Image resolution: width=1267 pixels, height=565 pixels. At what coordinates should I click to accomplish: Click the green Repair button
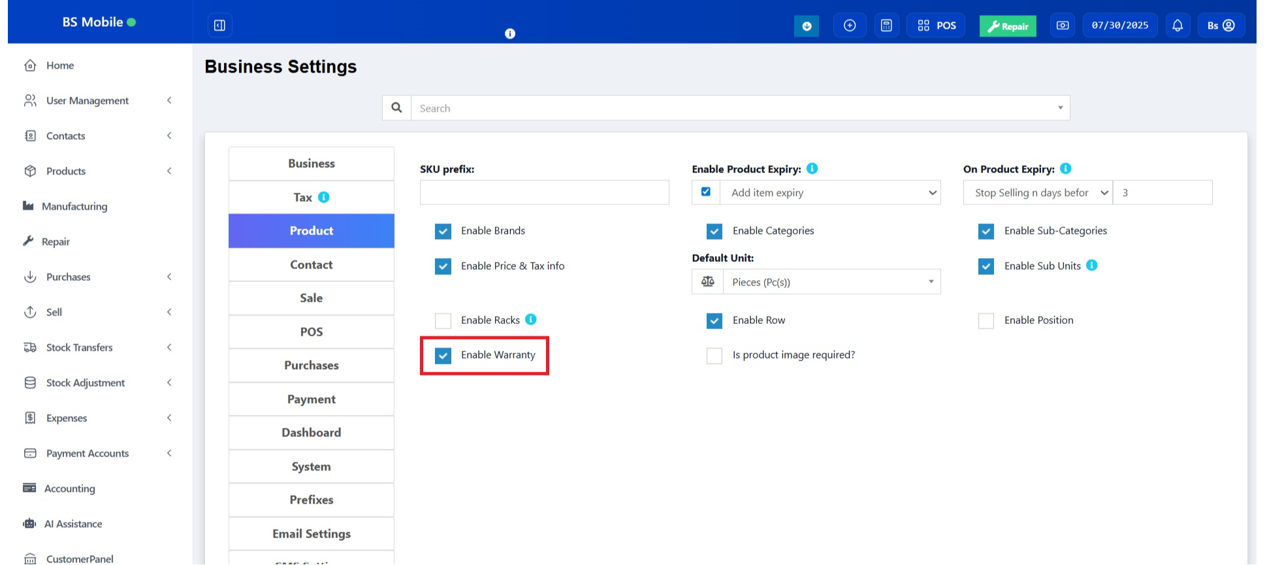[x=1007, y=26]
